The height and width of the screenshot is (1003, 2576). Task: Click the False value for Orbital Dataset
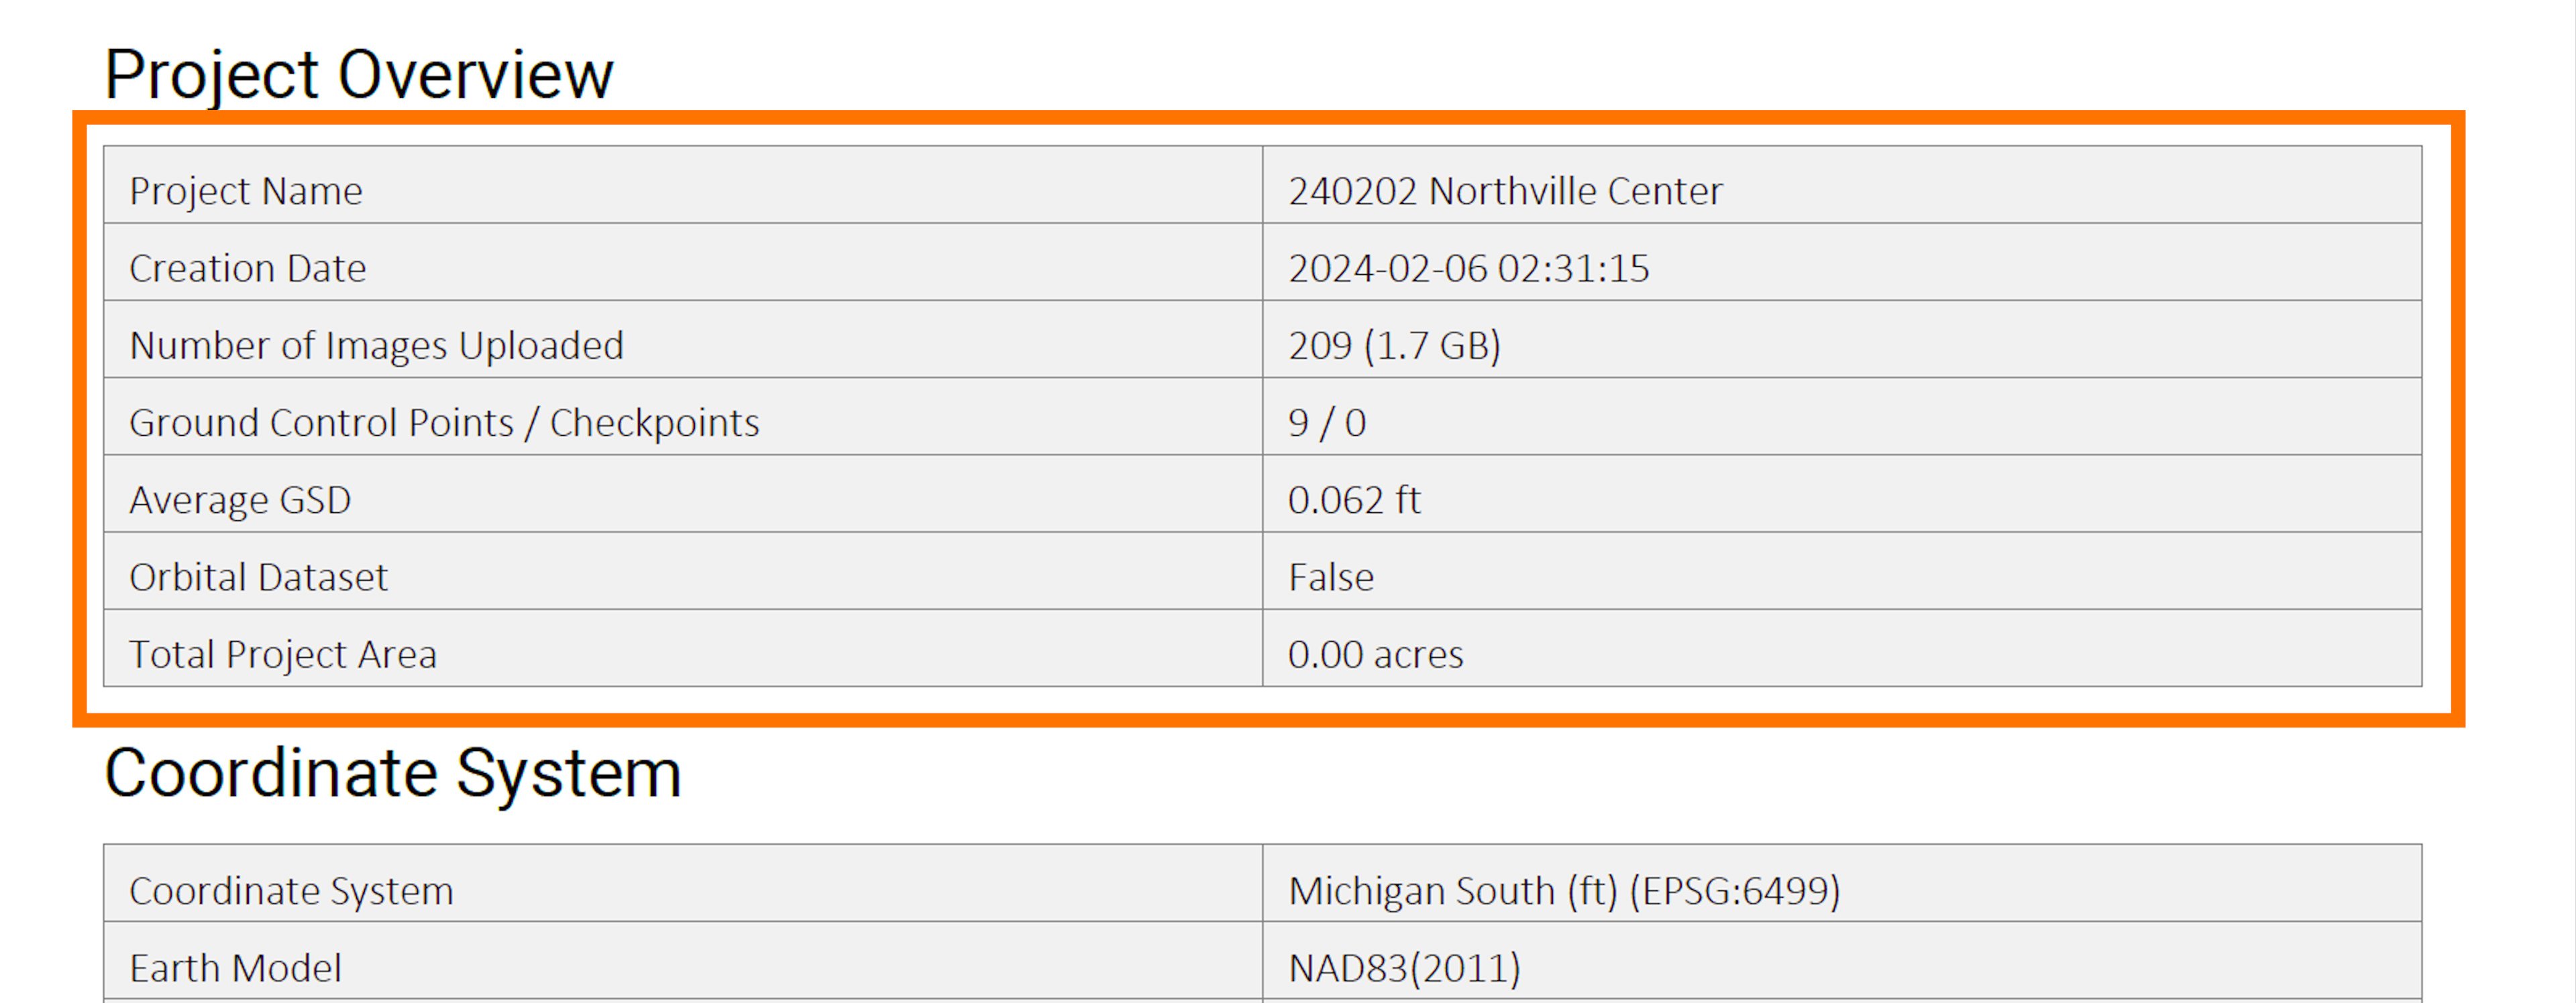[x=1331, y=577]
